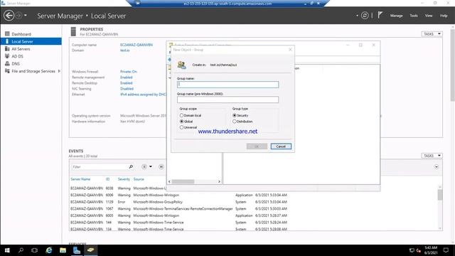Open the View menu

[429, 16]
